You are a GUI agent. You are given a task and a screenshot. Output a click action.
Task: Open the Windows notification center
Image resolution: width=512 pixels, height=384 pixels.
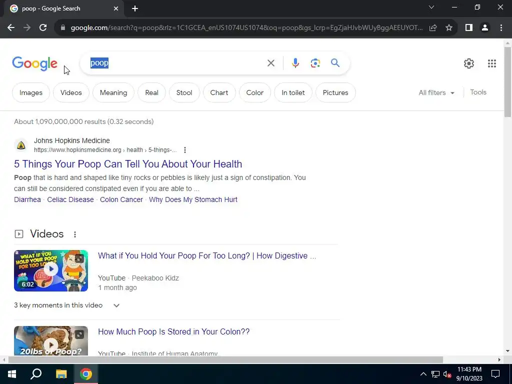click(495, 374)
